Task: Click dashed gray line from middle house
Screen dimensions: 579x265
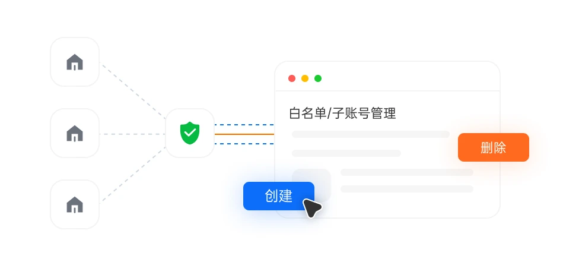Action: [132, 134]
